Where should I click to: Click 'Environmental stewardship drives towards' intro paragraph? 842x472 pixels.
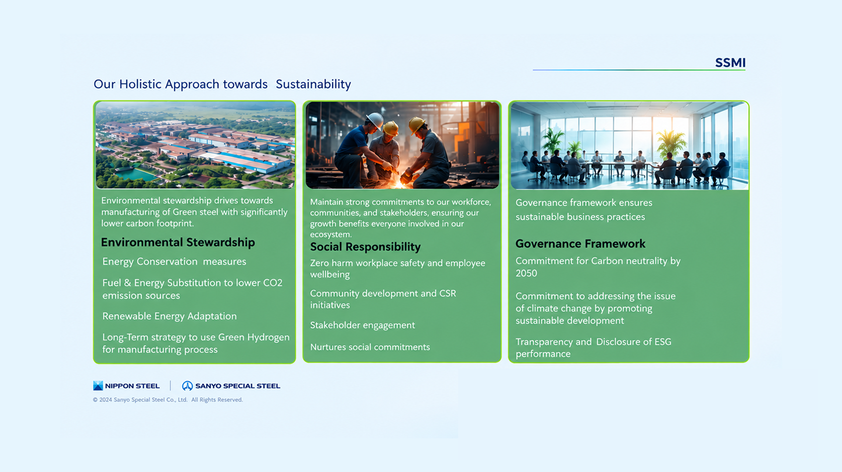coord(194,212)
